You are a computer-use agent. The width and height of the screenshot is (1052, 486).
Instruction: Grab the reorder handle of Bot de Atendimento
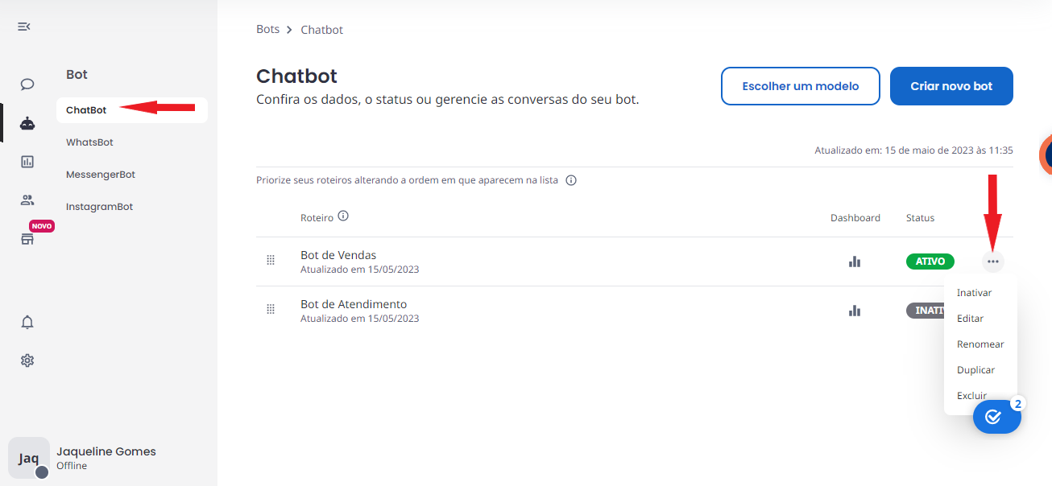click(271, 309)
